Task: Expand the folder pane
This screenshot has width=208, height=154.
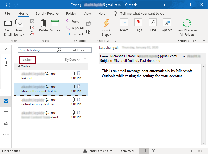Action: coord(6,48)
